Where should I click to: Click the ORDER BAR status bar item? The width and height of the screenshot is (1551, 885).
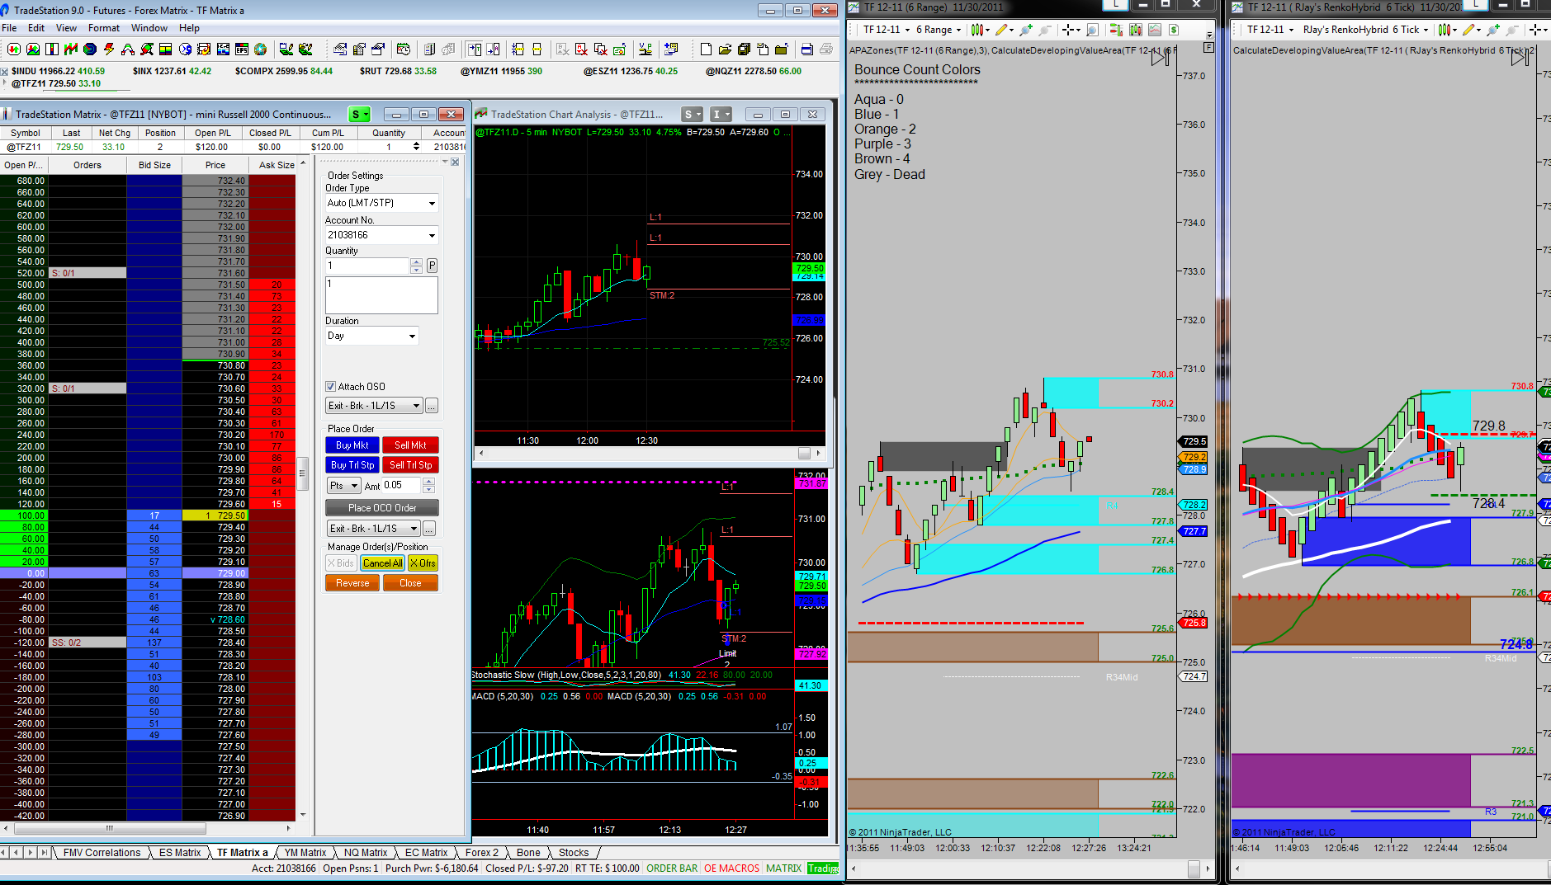672,869
